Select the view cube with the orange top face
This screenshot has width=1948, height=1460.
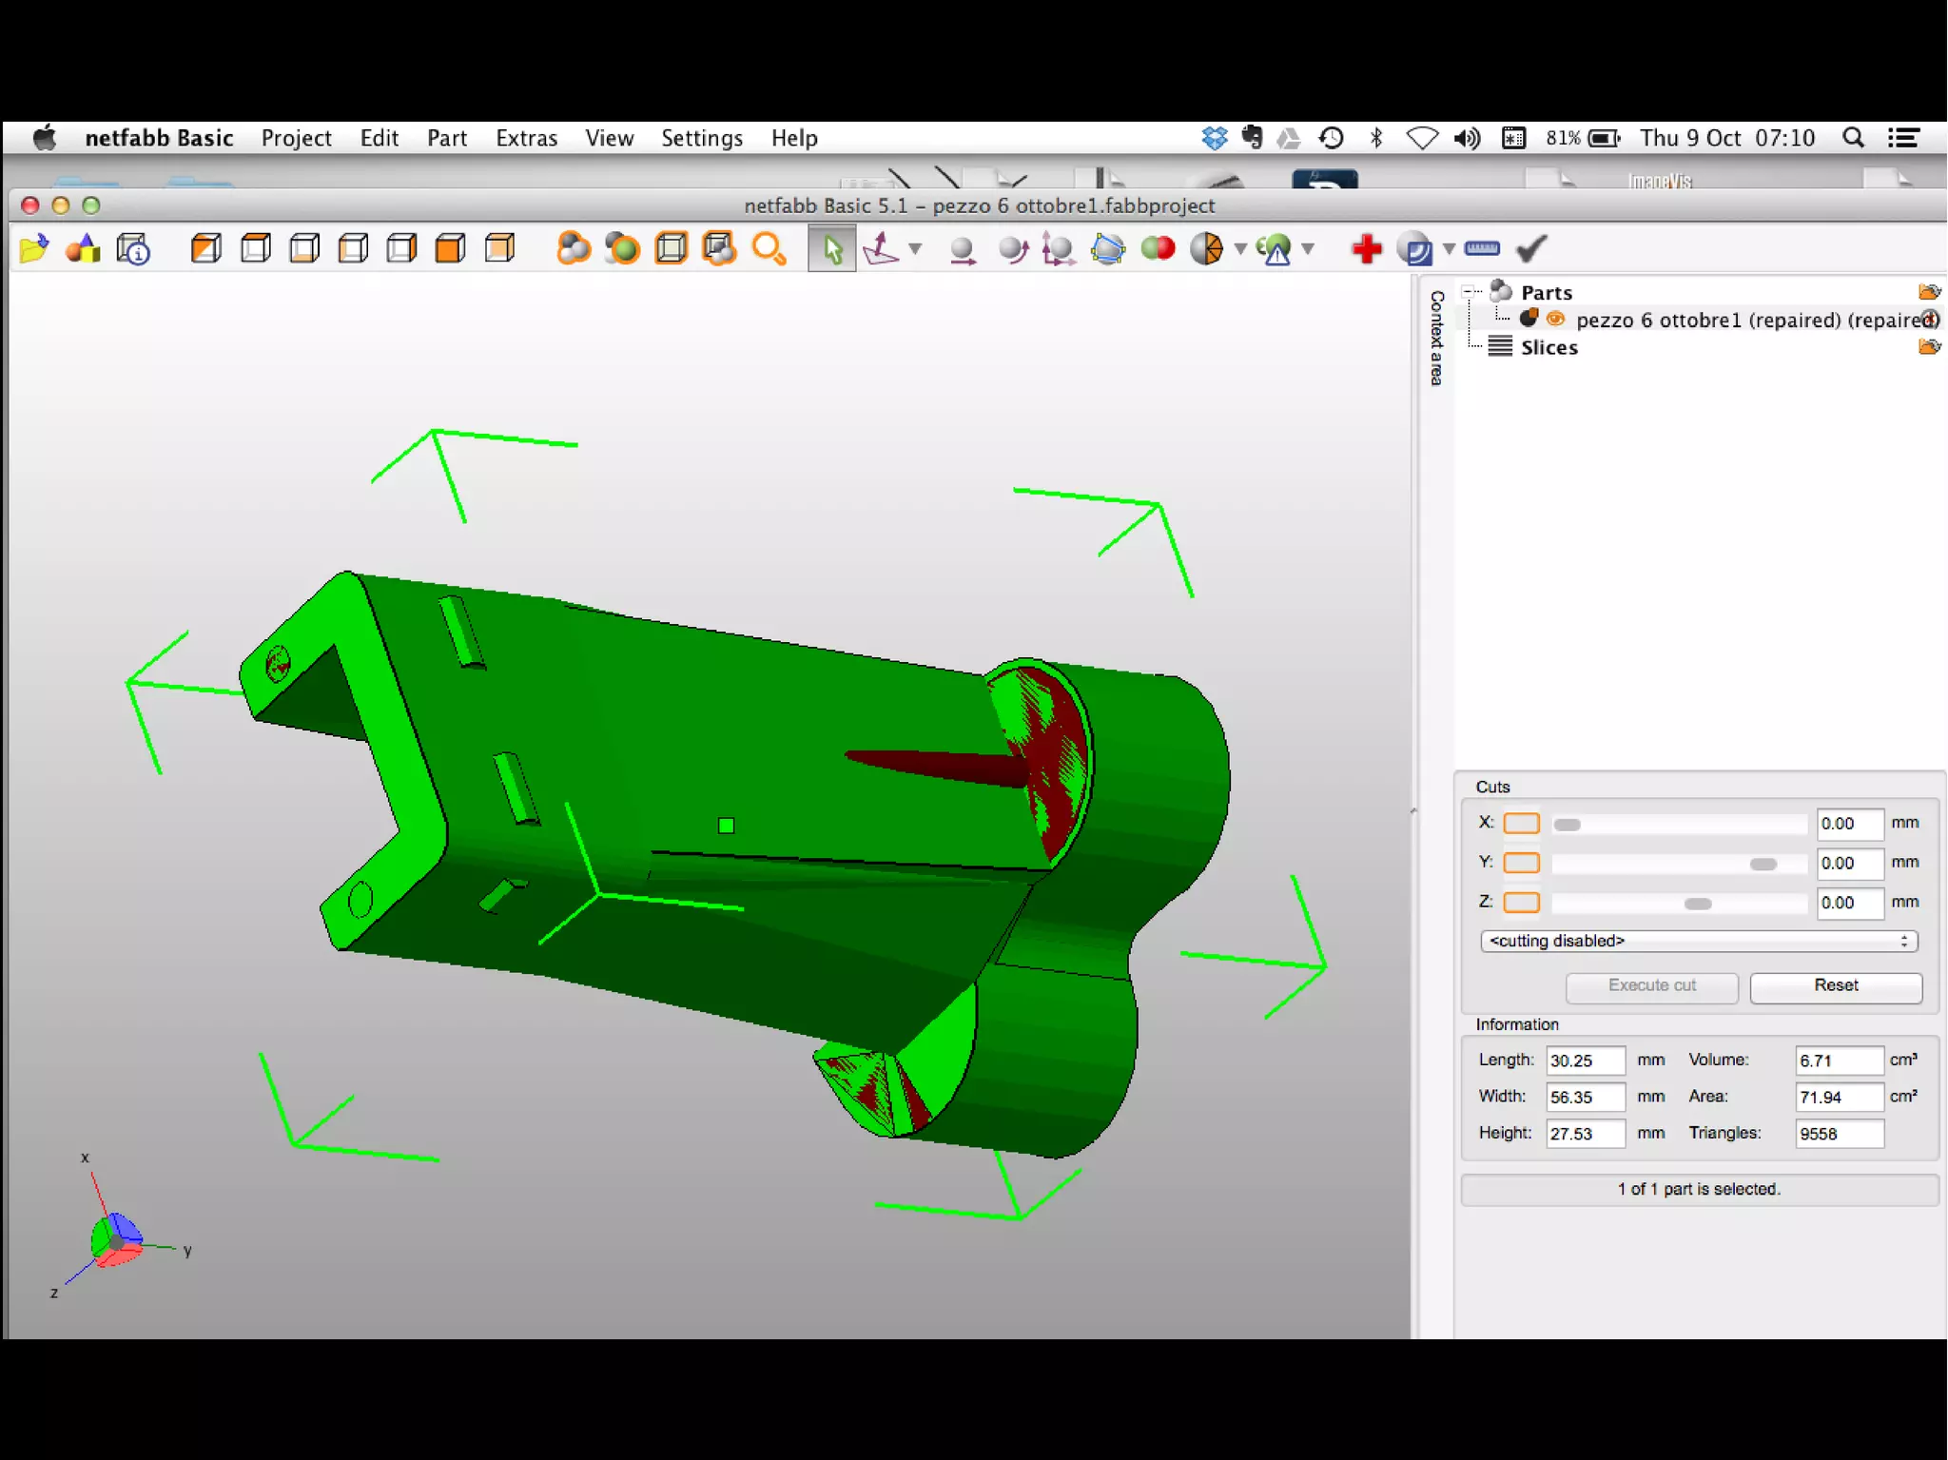click(255, 249)
